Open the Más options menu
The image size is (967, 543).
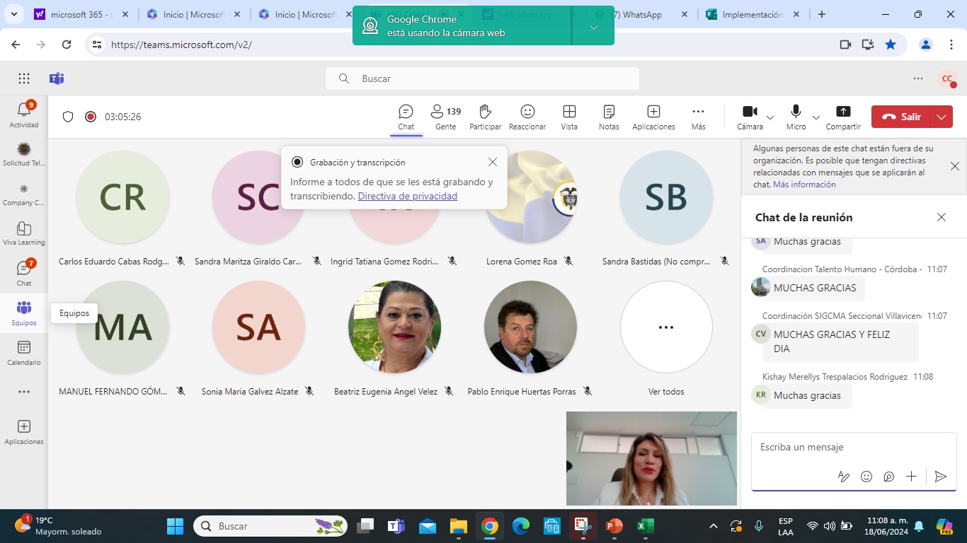(698, 117)
